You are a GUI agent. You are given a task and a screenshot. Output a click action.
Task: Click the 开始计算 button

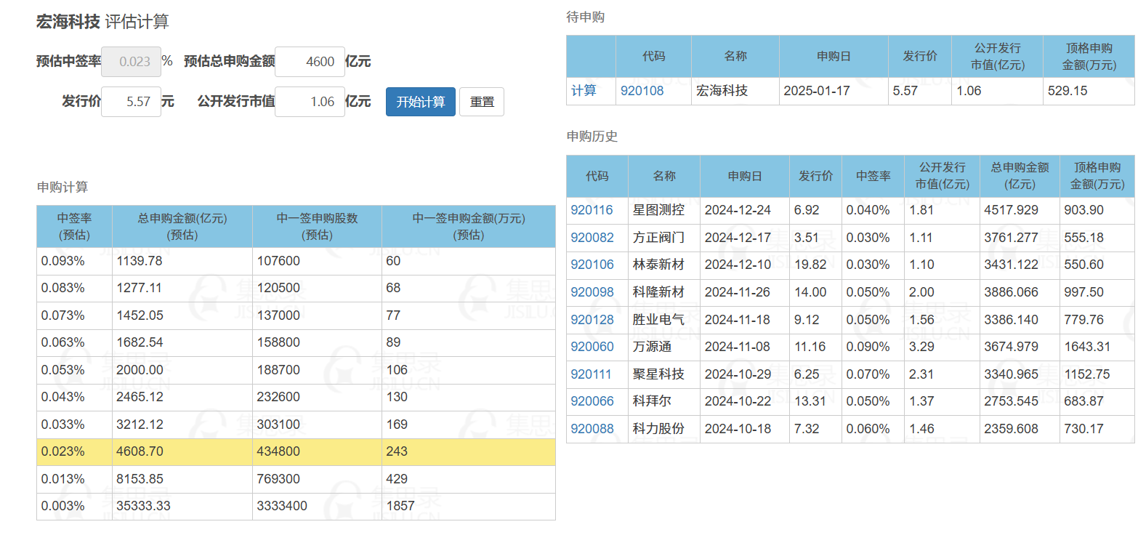(x=420, y=102)
